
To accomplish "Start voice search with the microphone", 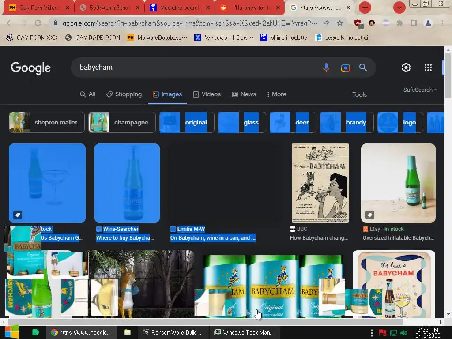I will (x=326, y=68).
